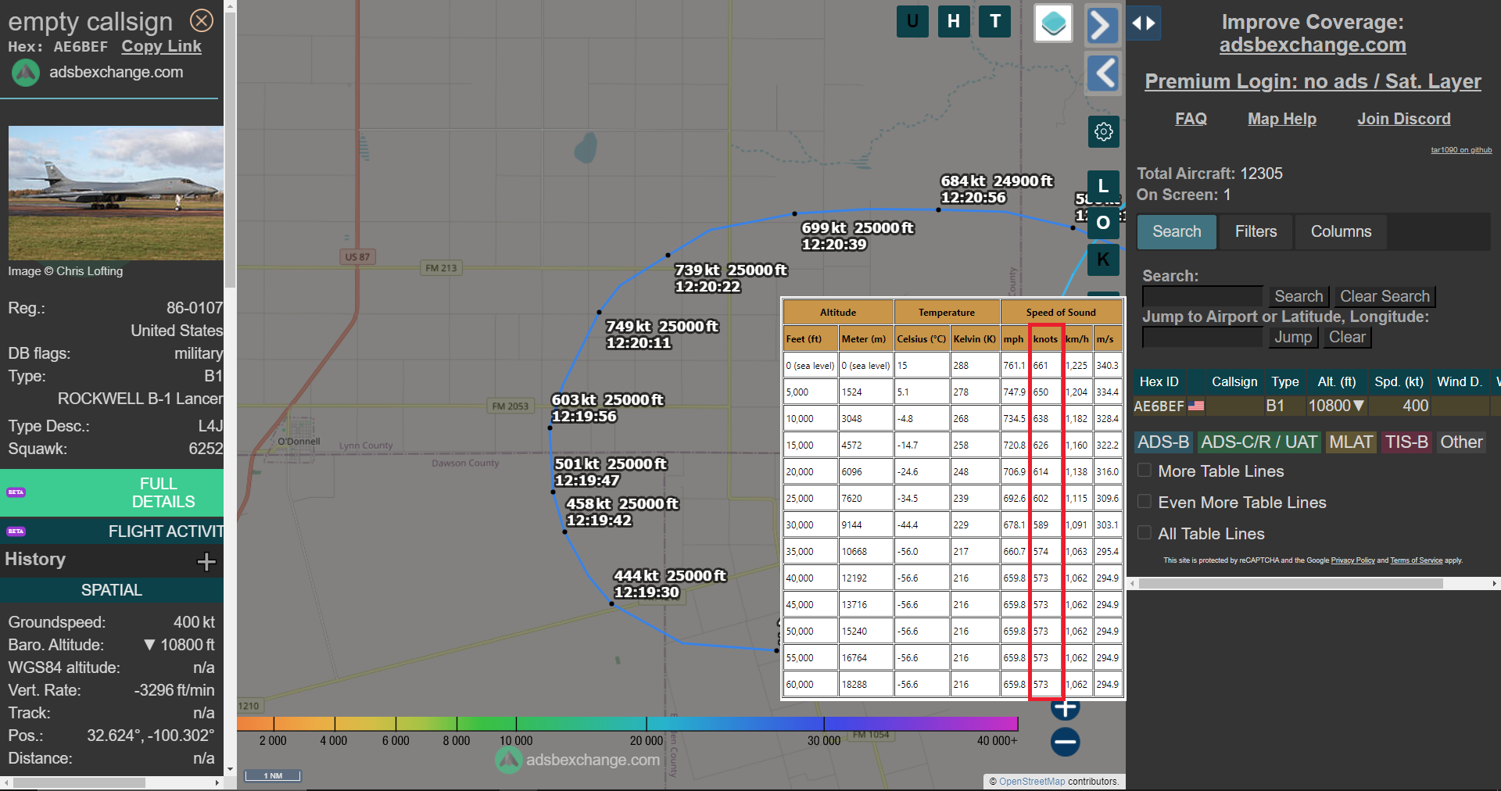Enable More Table Lines checkbox
Image resolution: width=1501 pixels, height=791 pixels.
[x=1145, y=471]
